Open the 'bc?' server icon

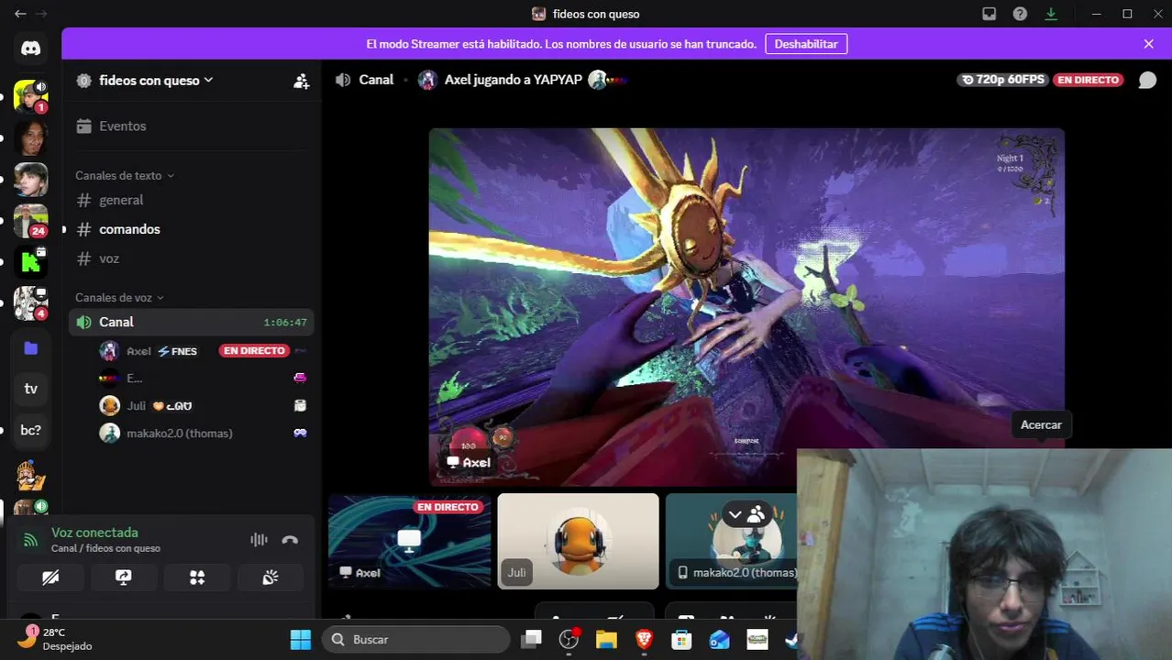coord(30,430)
